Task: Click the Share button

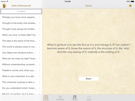Action: click(x=89, y=79)
